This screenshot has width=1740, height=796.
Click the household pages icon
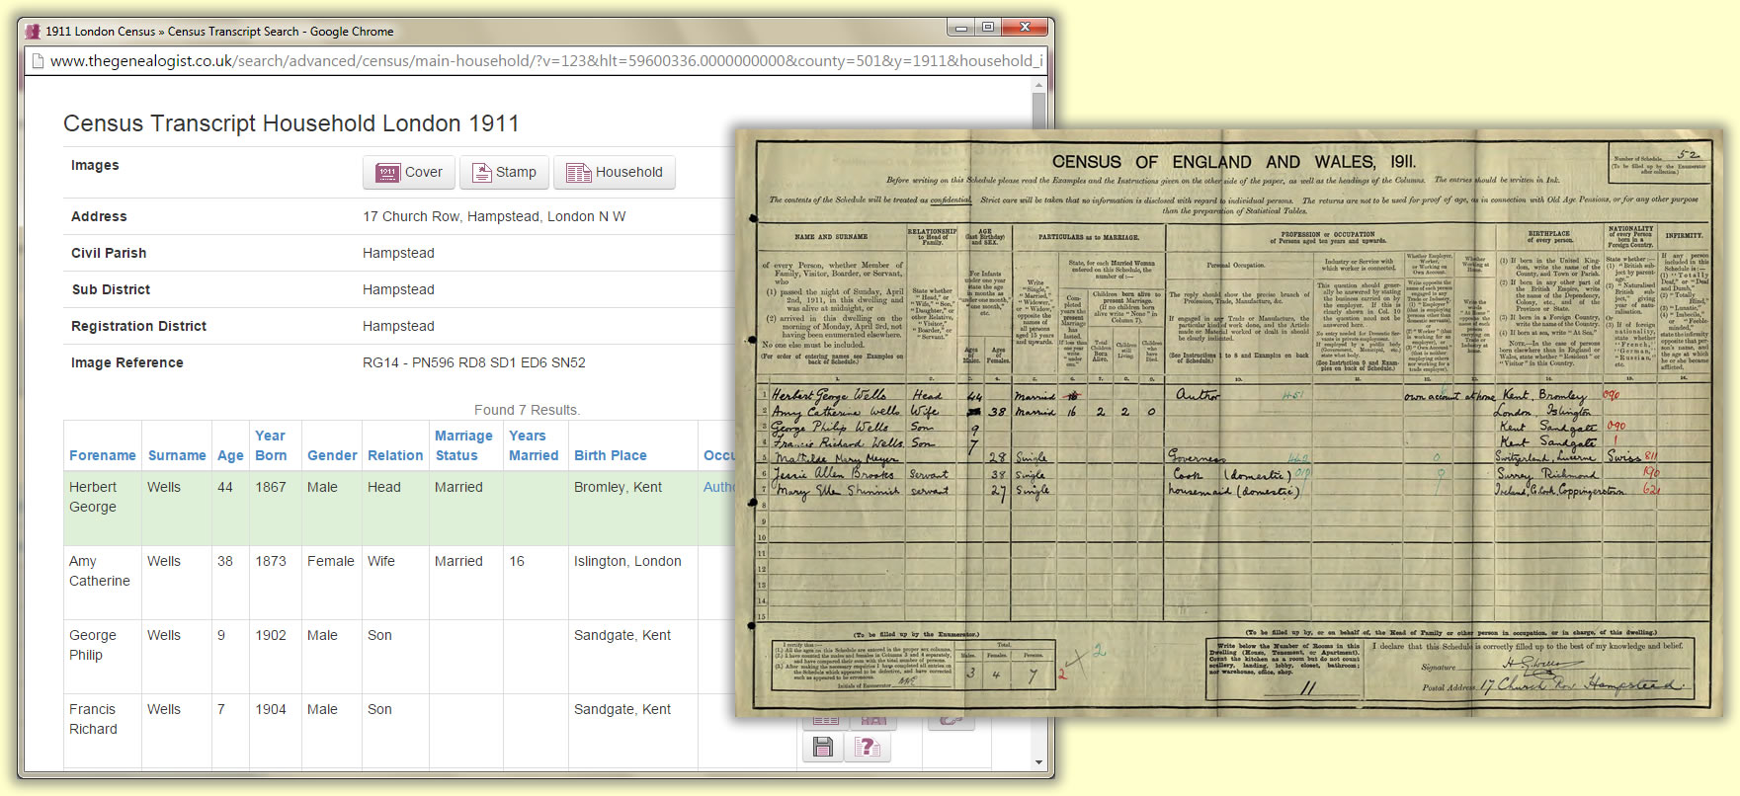578,173
